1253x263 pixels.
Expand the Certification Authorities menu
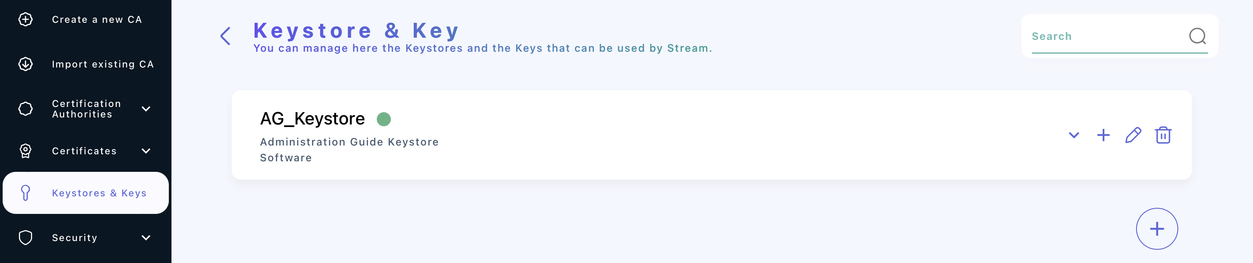146,110
